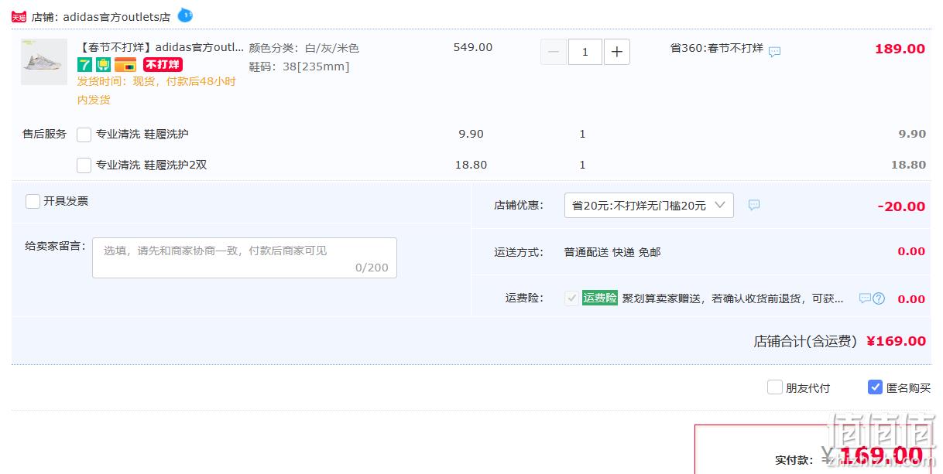This screenshot has height=474, width=943.
Task: Click the item subtotal 189.00
Action: pyautogui.click(x=900, y=49)
